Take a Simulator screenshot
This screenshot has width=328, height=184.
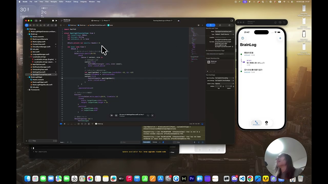[280, 22]
